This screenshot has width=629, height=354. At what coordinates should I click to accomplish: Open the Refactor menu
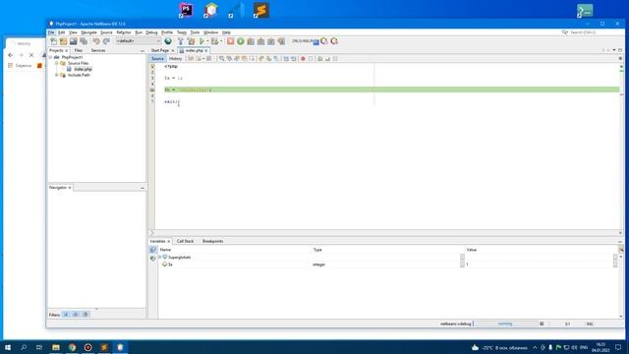(124, 32)
